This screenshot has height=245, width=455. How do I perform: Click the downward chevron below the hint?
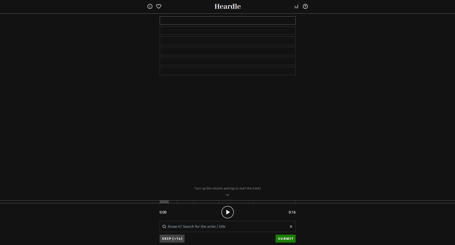pos(227,195)
